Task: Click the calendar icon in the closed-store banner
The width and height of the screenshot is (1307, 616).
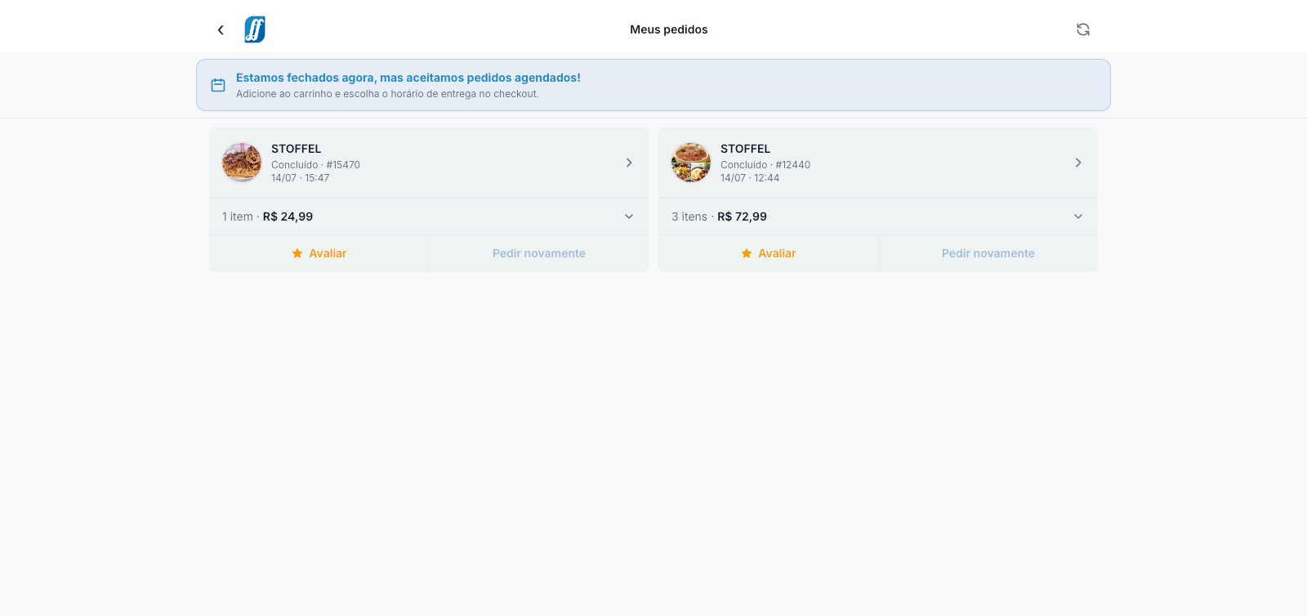Action: tap(218, 85)
